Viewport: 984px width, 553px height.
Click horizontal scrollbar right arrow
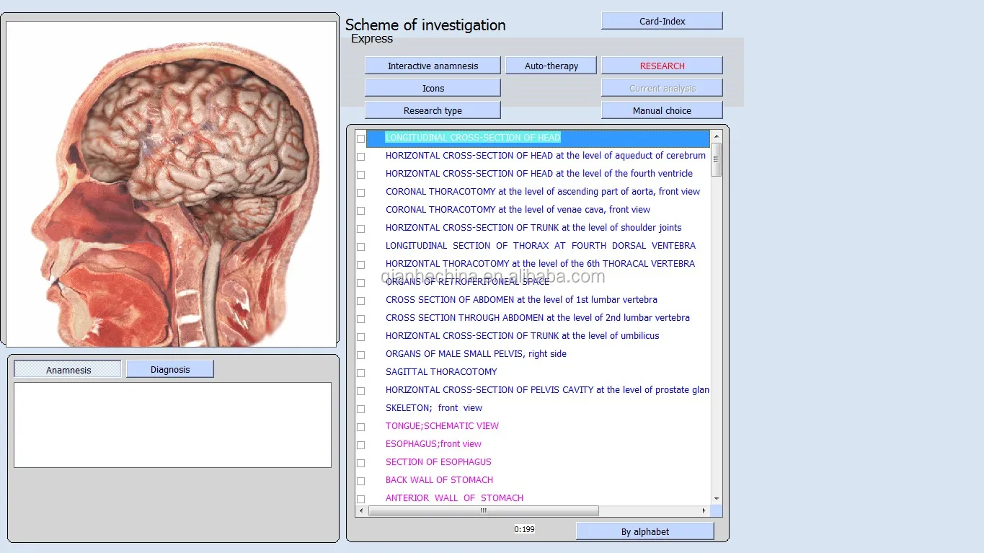point(704,510)
